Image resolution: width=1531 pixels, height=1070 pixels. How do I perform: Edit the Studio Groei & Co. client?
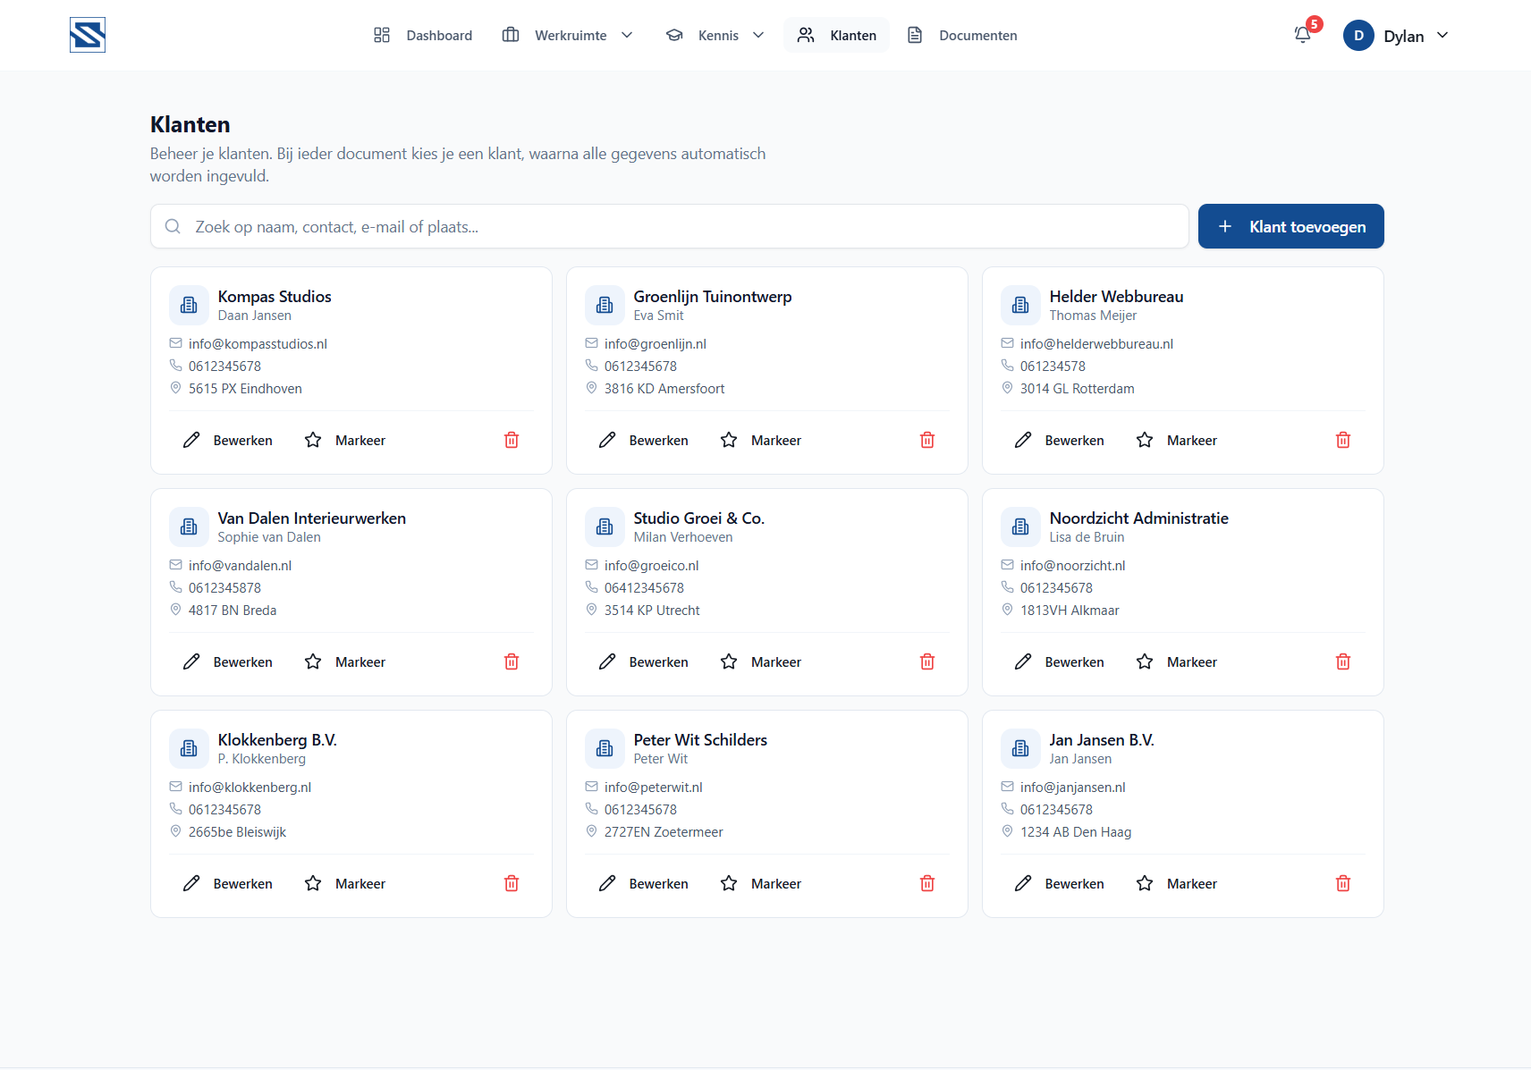point(644,661)
